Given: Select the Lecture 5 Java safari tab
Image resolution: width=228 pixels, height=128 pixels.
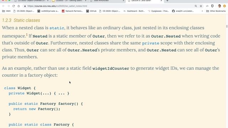Looking at the screenshot, I should pos(145,1).
